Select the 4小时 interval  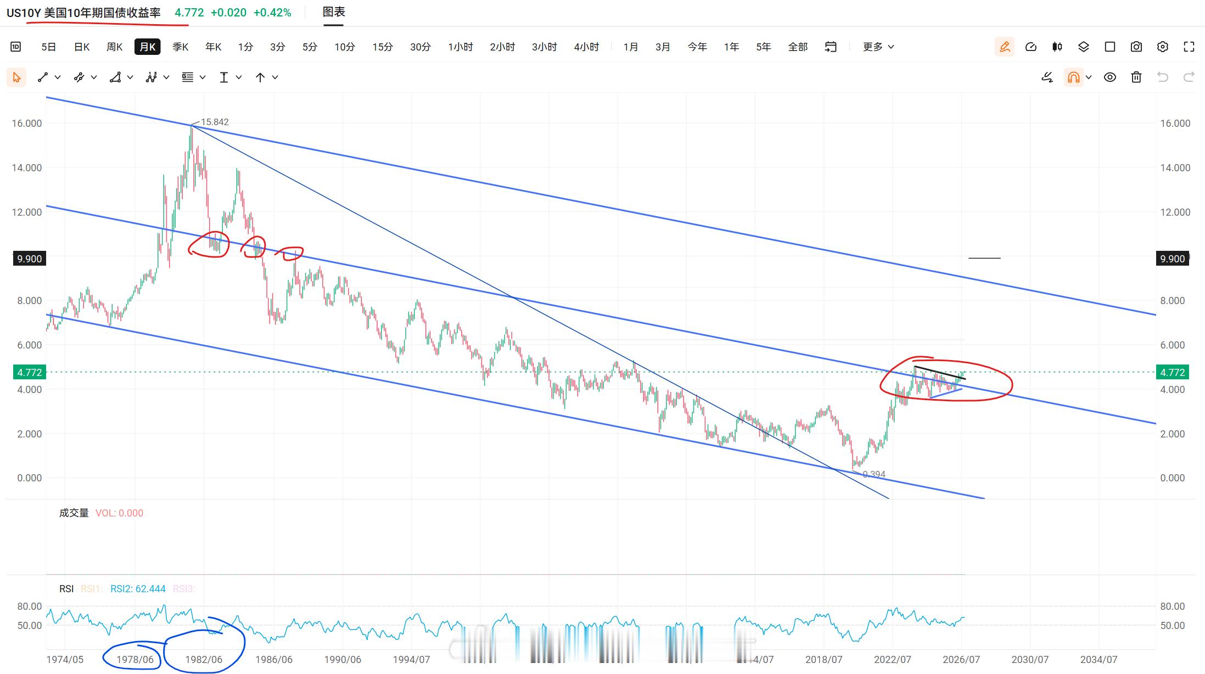587,47
